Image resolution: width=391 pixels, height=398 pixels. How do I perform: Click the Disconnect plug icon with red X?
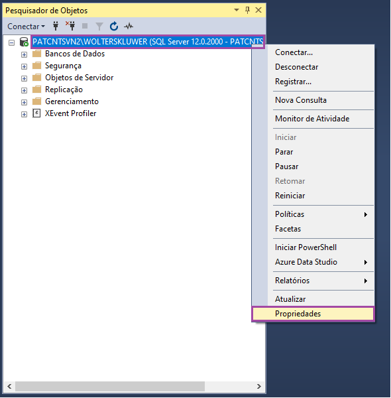click(70, 26)
